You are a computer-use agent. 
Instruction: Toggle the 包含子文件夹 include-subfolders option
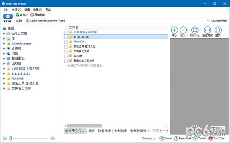point(75,131)
